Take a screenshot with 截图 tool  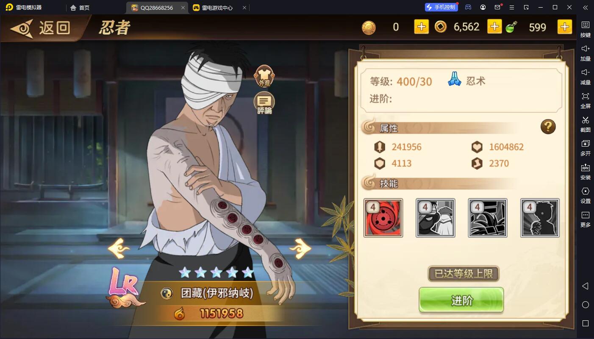click(x=585, y=124)
